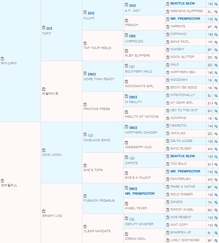Click the 레이스데이 horse name
219x243 pixels.
(x=9, y=63)
